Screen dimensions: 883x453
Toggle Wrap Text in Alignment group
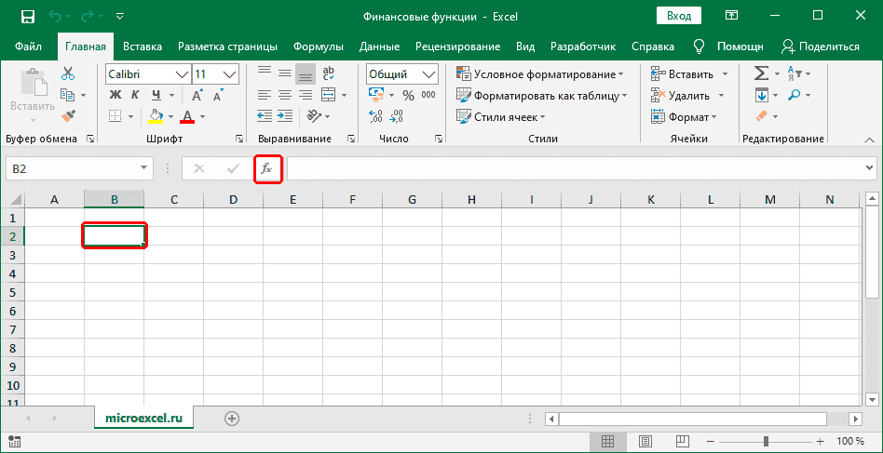tap(329, 73)
